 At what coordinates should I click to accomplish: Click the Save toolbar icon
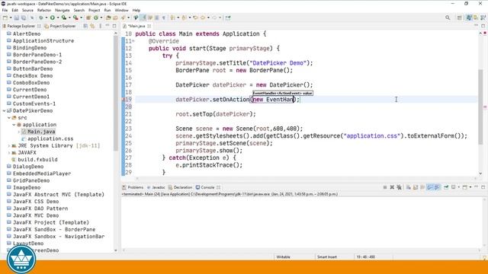[17, 18]
